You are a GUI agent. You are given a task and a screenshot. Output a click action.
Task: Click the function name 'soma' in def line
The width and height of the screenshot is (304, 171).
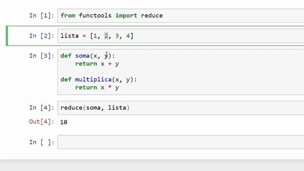click(82, 56)
